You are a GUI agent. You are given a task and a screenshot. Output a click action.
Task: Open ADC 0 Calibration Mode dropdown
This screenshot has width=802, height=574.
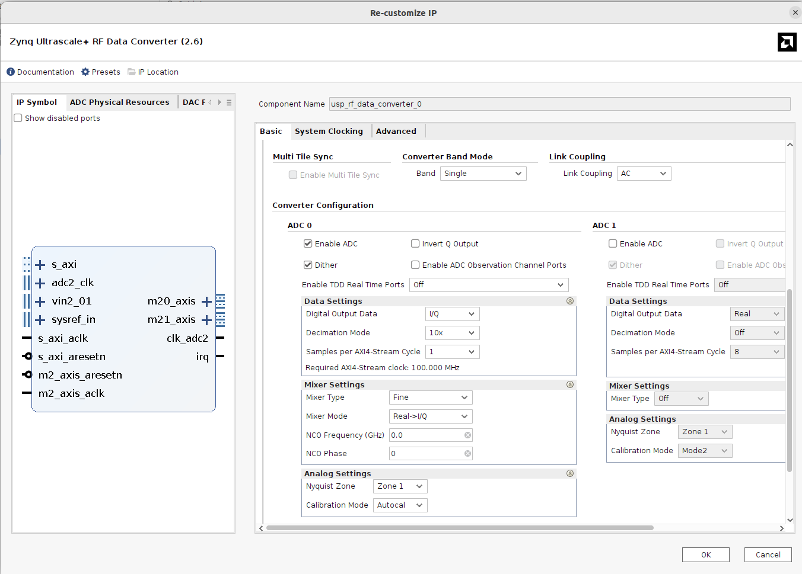click(400, 505)
